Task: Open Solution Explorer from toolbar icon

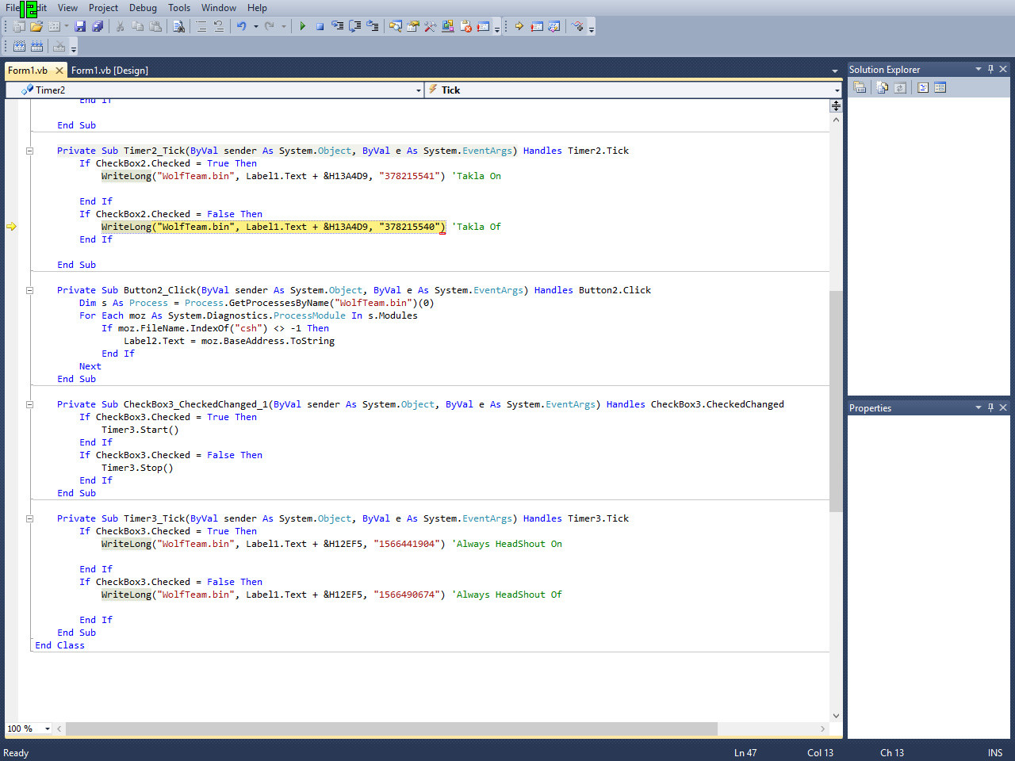Action: click(x=395, y=26)
